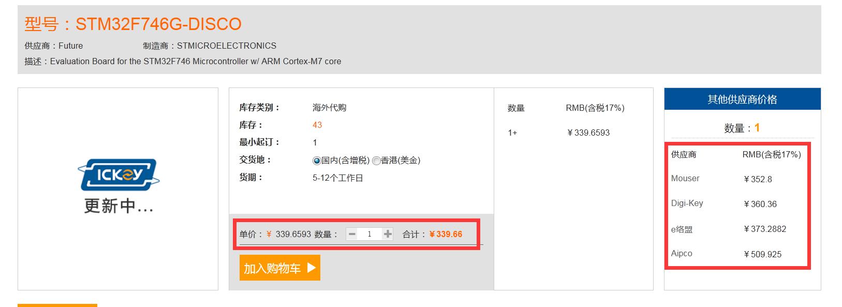
Task: Click the model title STM32F746G-DISCO
Action: click(x=158, y=24)
